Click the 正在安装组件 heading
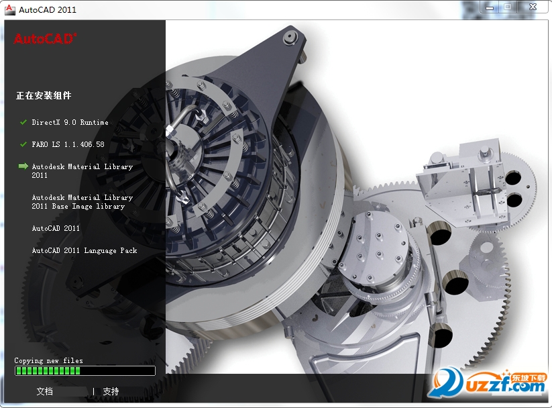The width and height of the screenshot is (552, 408). (x=44, y=95)
